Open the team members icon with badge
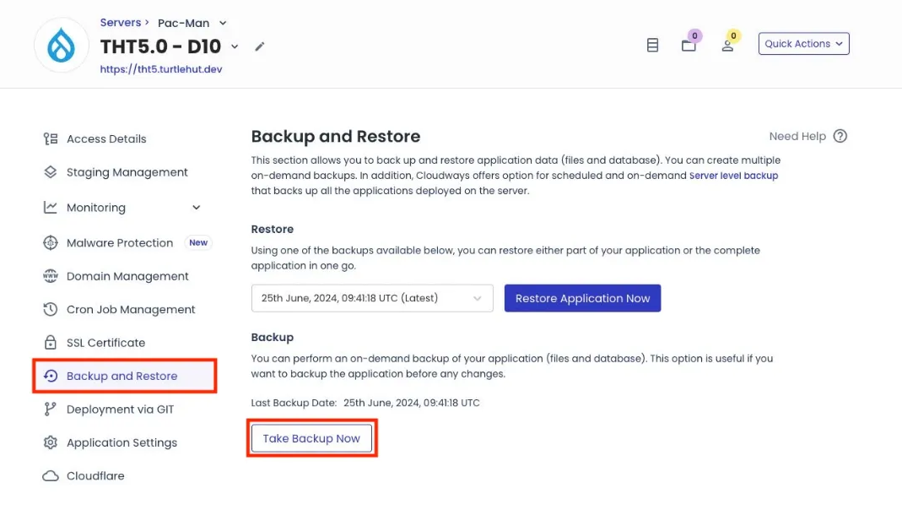Image resolution: width=902 pixels, height=526 pixels. coord(727,45)
